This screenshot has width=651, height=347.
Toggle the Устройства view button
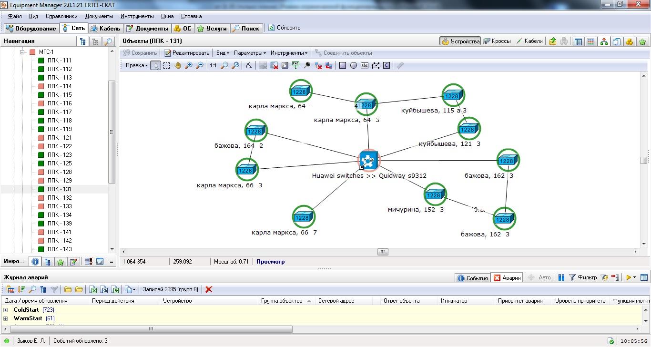point(460,41)
